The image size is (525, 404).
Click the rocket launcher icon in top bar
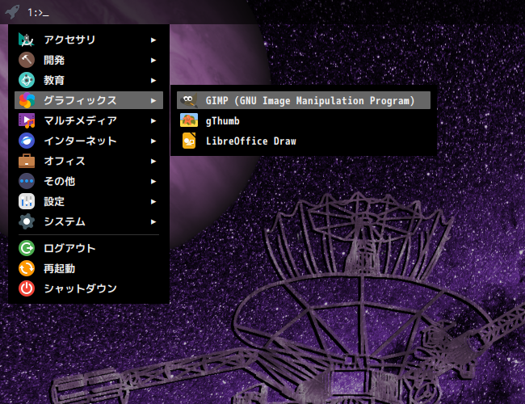click(x=12, y=12)
